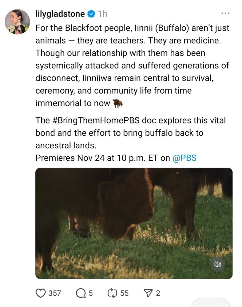Open the 5 replies count
The width and height of the screenshot is (242, 307).
coord(91,293)
